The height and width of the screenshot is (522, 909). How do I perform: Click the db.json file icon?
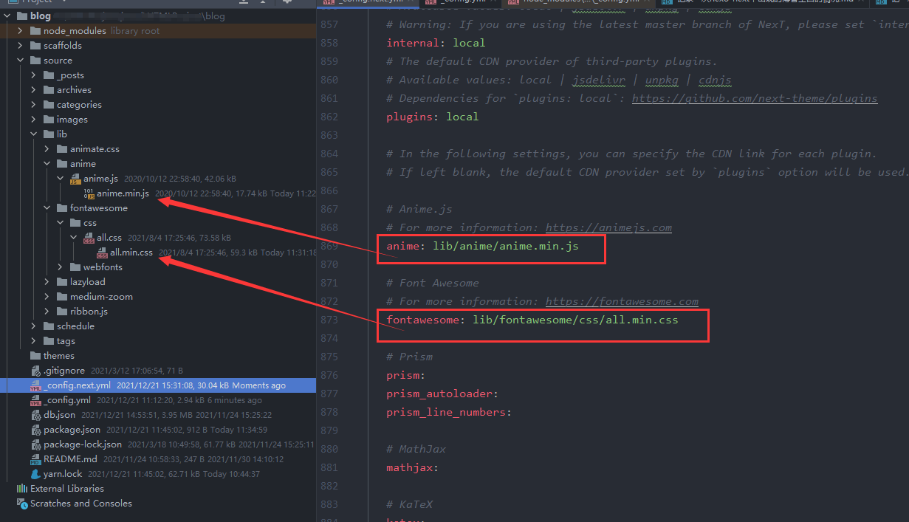click(x=36, y=415)
